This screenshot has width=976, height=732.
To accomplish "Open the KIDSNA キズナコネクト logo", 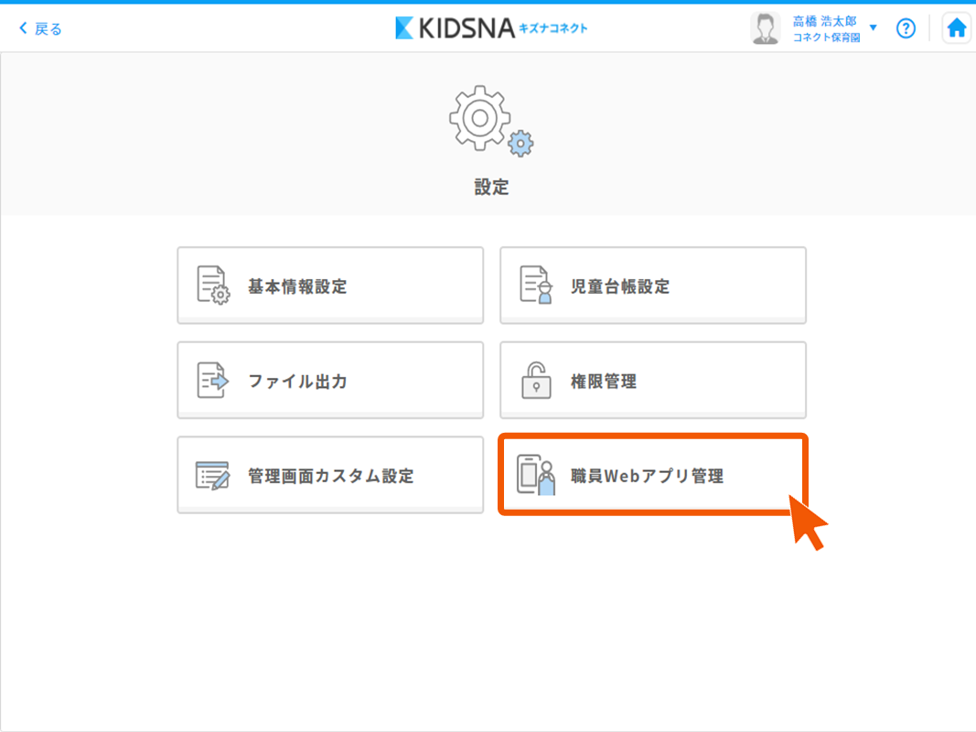I will [x=491, y=28].
